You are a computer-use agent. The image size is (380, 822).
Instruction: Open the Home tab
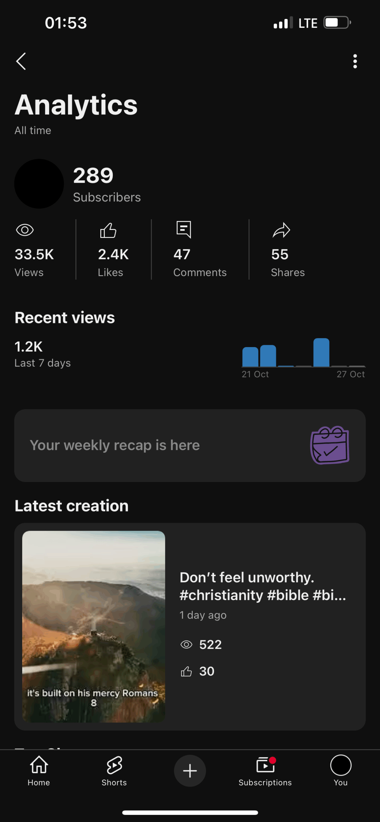(39, 771)
